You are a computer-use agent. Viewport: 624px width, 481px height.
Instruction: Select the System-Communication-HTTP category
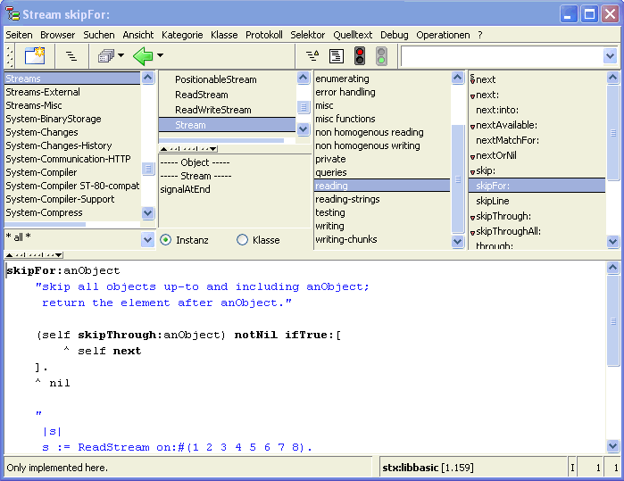(72, 159)
